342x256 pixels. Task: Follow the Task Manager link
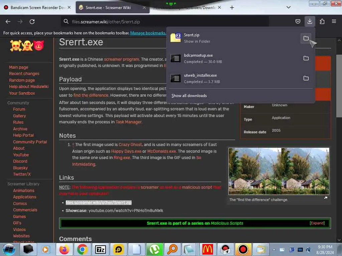(x=129, y=122)
